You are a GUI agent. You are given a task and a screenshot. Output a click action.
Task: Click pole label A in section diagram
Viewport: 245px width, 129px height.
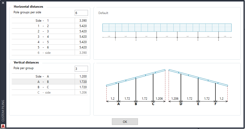point(119,104)
